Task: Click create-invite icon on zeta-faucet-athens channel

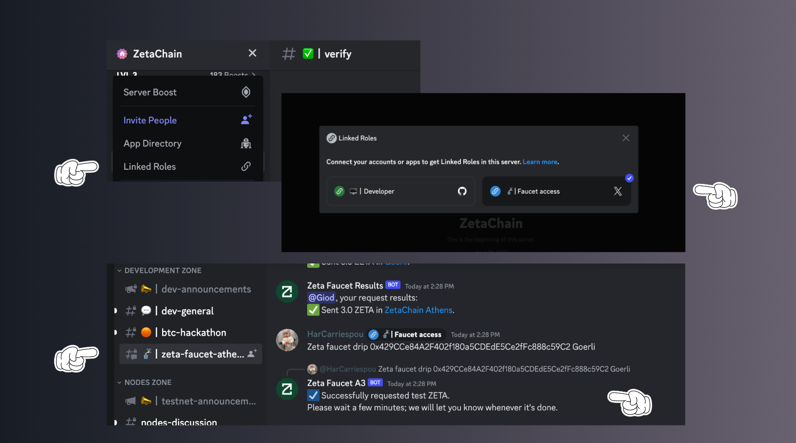Action: click(x=252, y=354)
